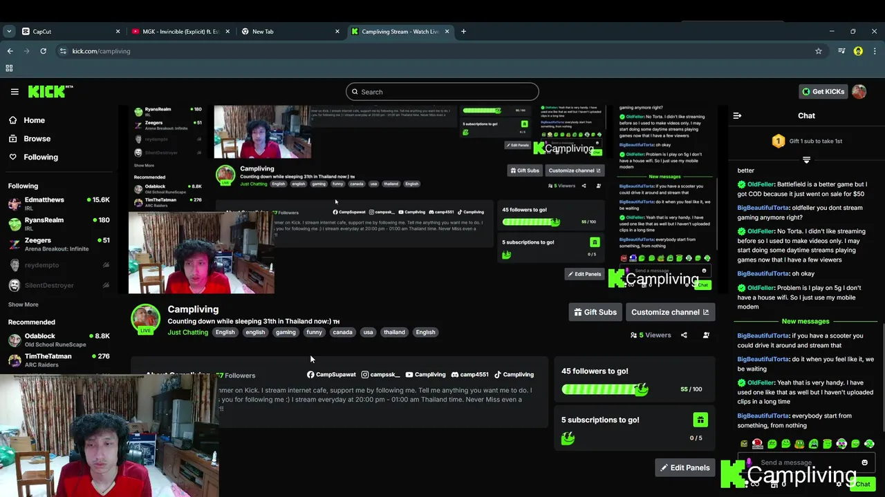Click the share stream icon

(x=684, y=335)
